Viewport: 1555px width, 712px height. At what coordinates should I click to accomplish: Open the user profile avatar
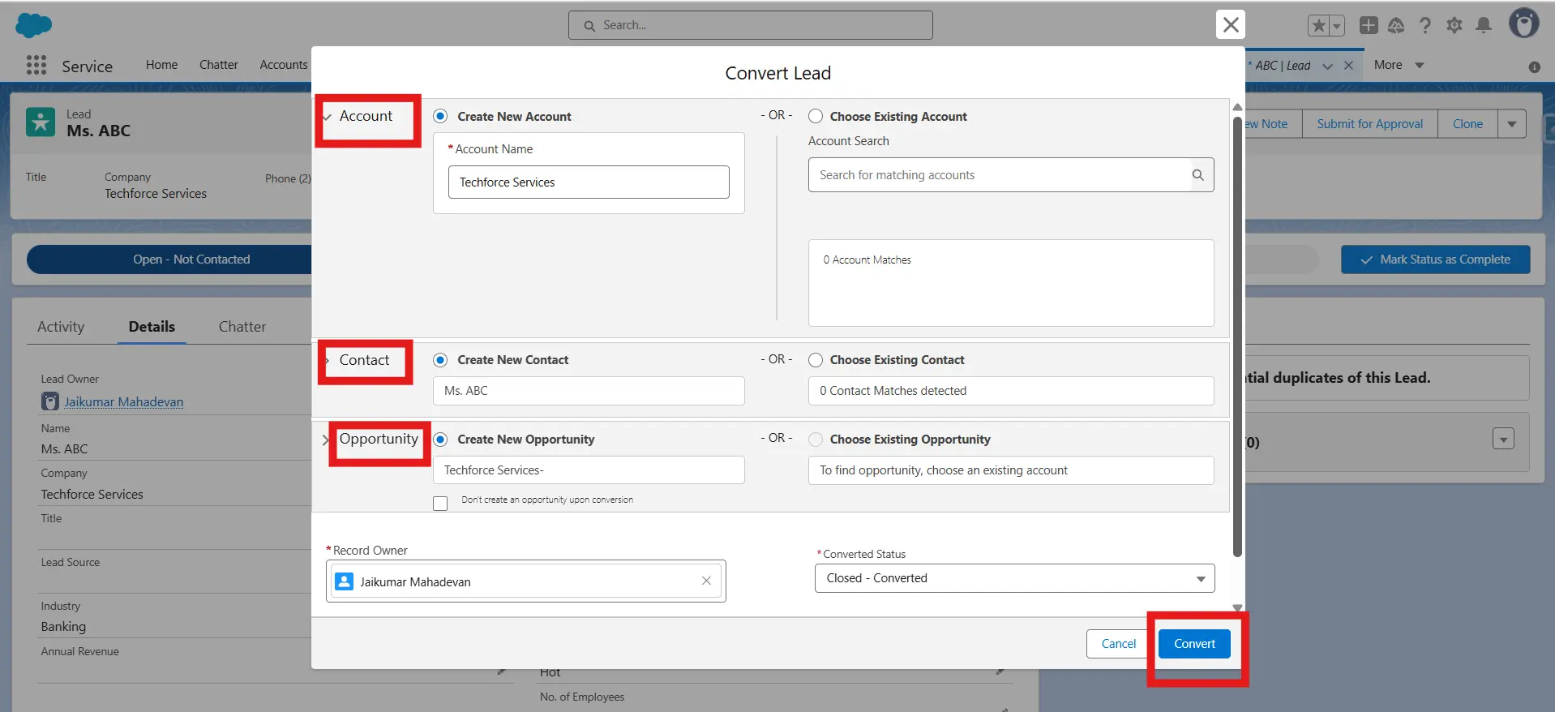click(x=1523, y=24)
